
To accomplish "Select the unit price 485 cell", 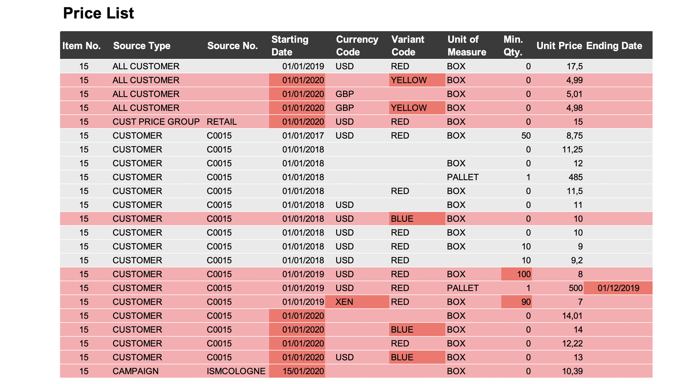I will click(x=575, y=177).
